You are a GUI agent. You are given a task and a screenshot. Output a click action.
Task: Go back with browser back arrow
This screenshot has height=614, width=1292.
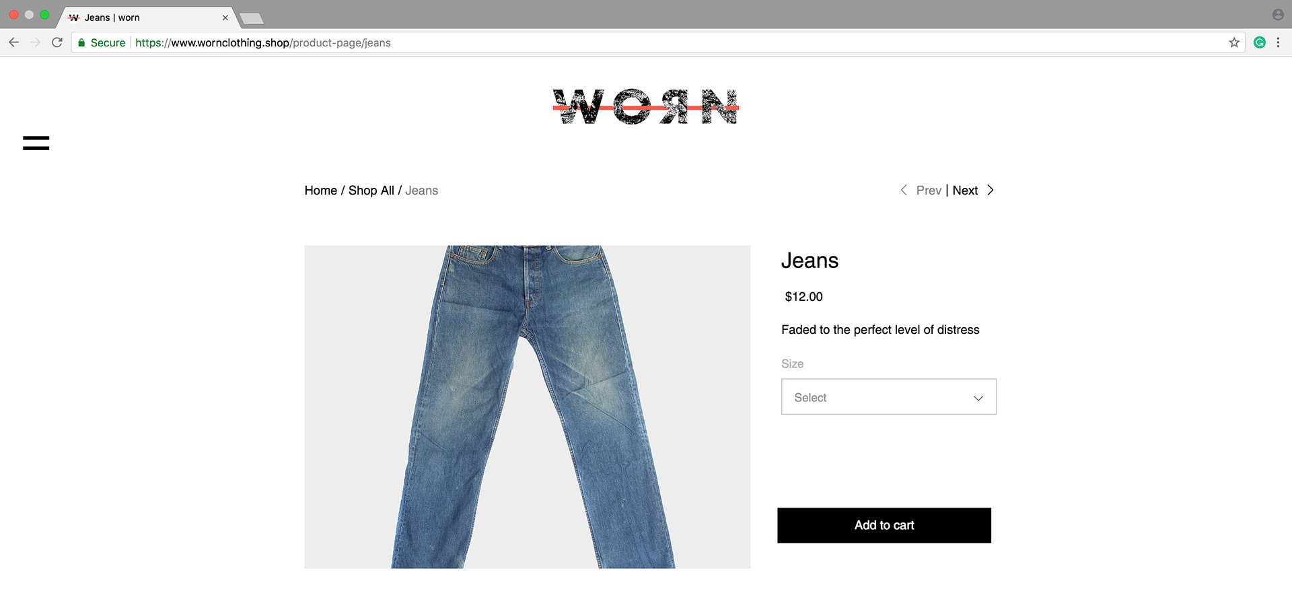(x=14, y=42)
